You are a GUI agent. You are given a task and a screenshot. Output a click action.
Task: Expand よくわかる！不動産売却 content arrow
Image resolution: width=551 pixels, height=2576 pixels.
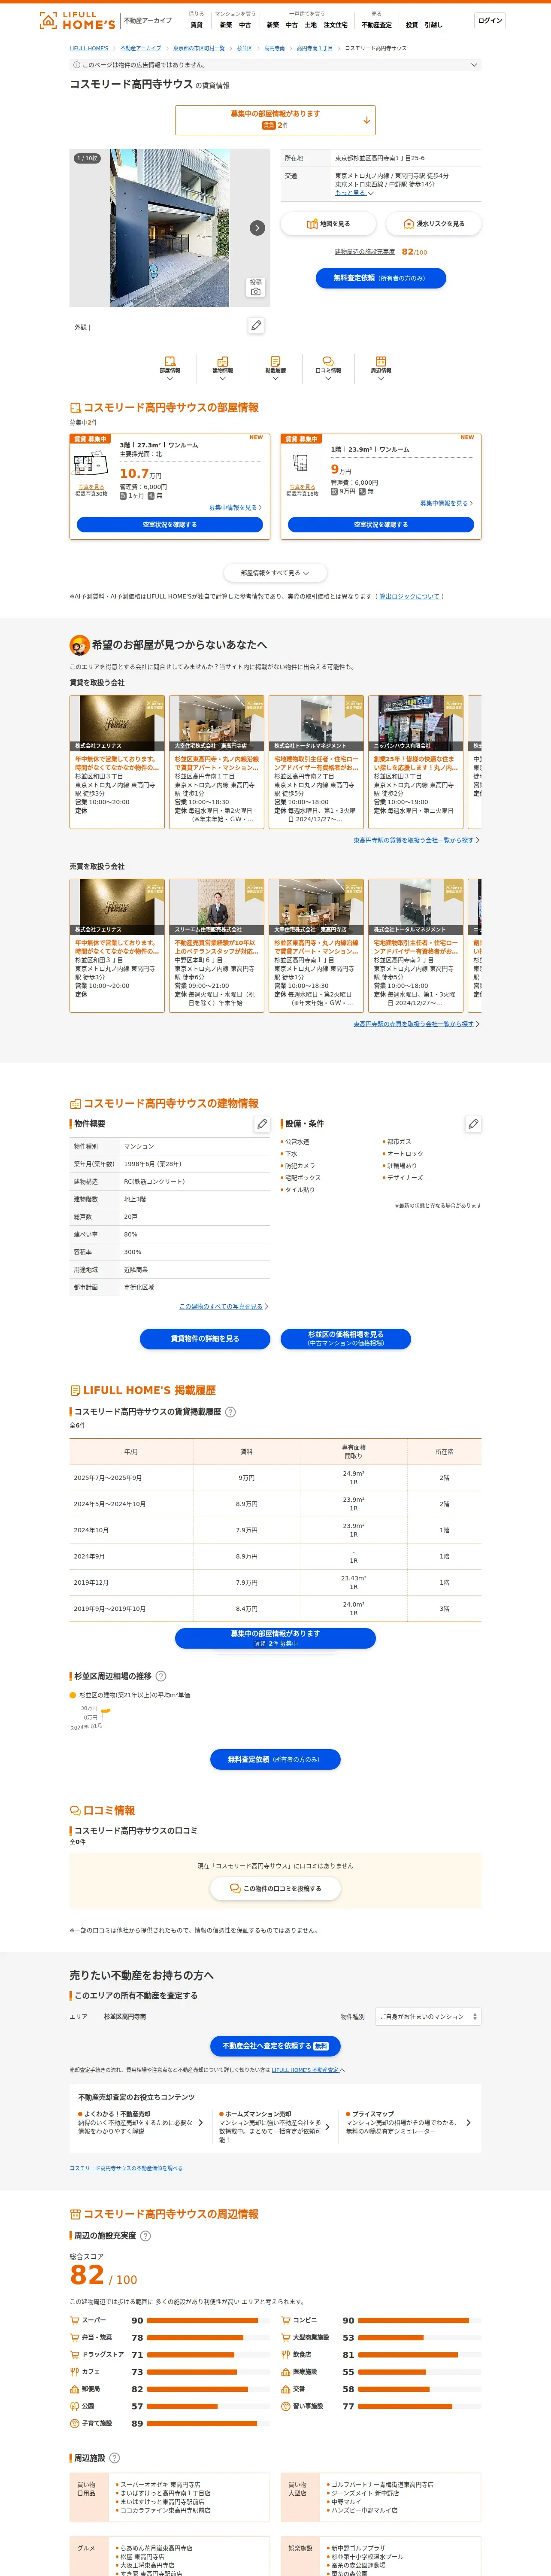(x=200, y=2122)
